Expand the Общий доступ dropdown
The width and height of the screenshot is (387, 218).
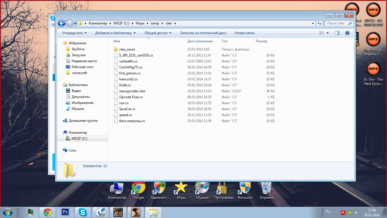pyautogui.click(x=158, y=33)
